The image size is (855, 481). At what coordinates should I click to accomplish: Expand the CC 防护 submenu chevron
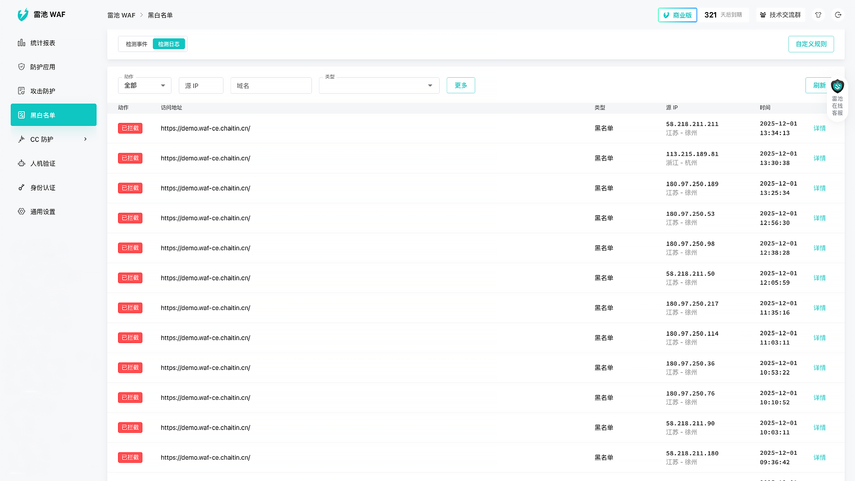(x=85, y=139)
